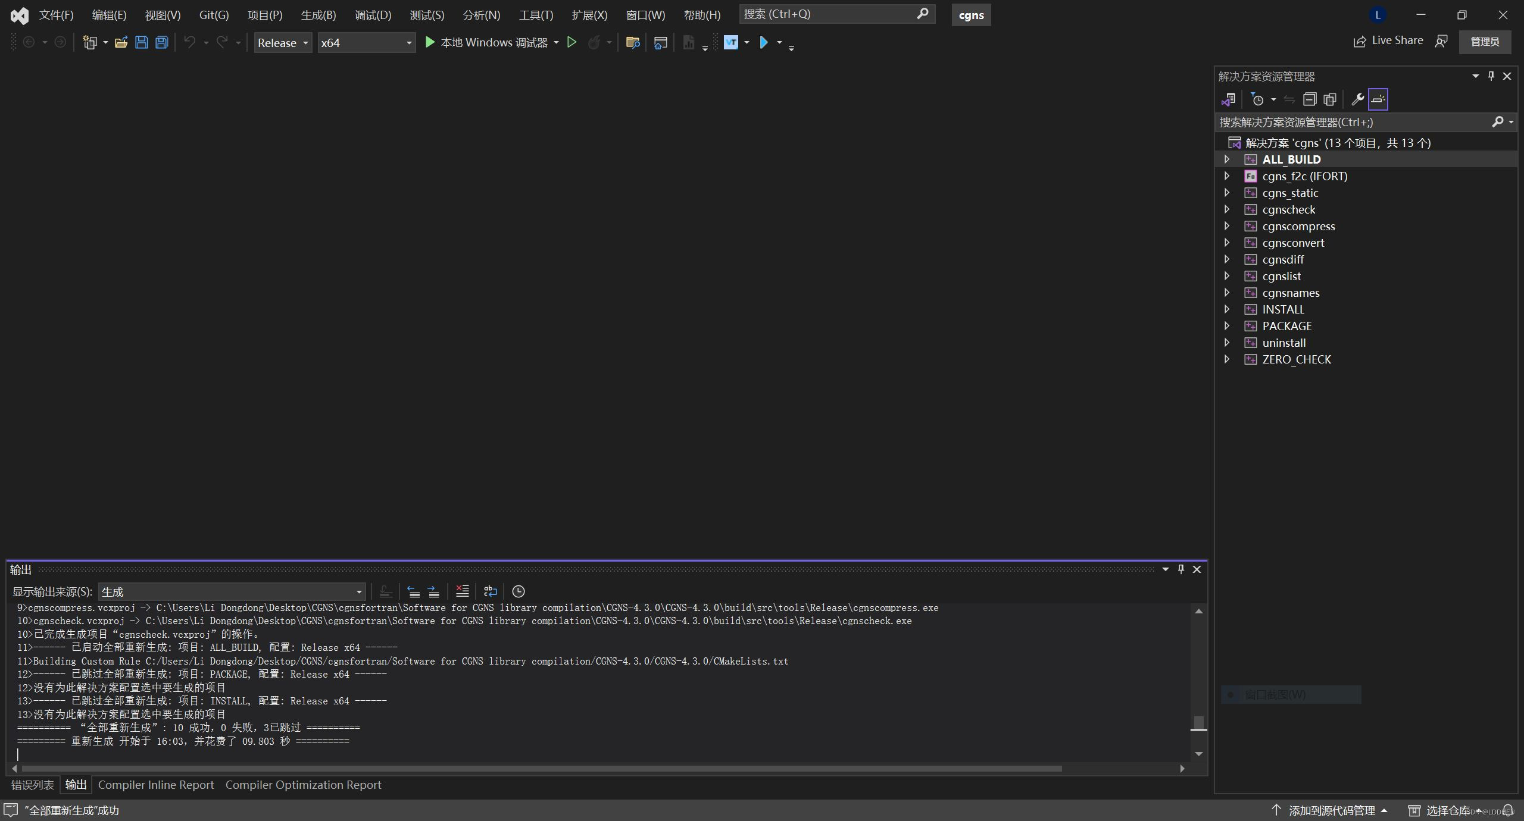
Task: Click the Save All toolbar icon
Action: 161,42
